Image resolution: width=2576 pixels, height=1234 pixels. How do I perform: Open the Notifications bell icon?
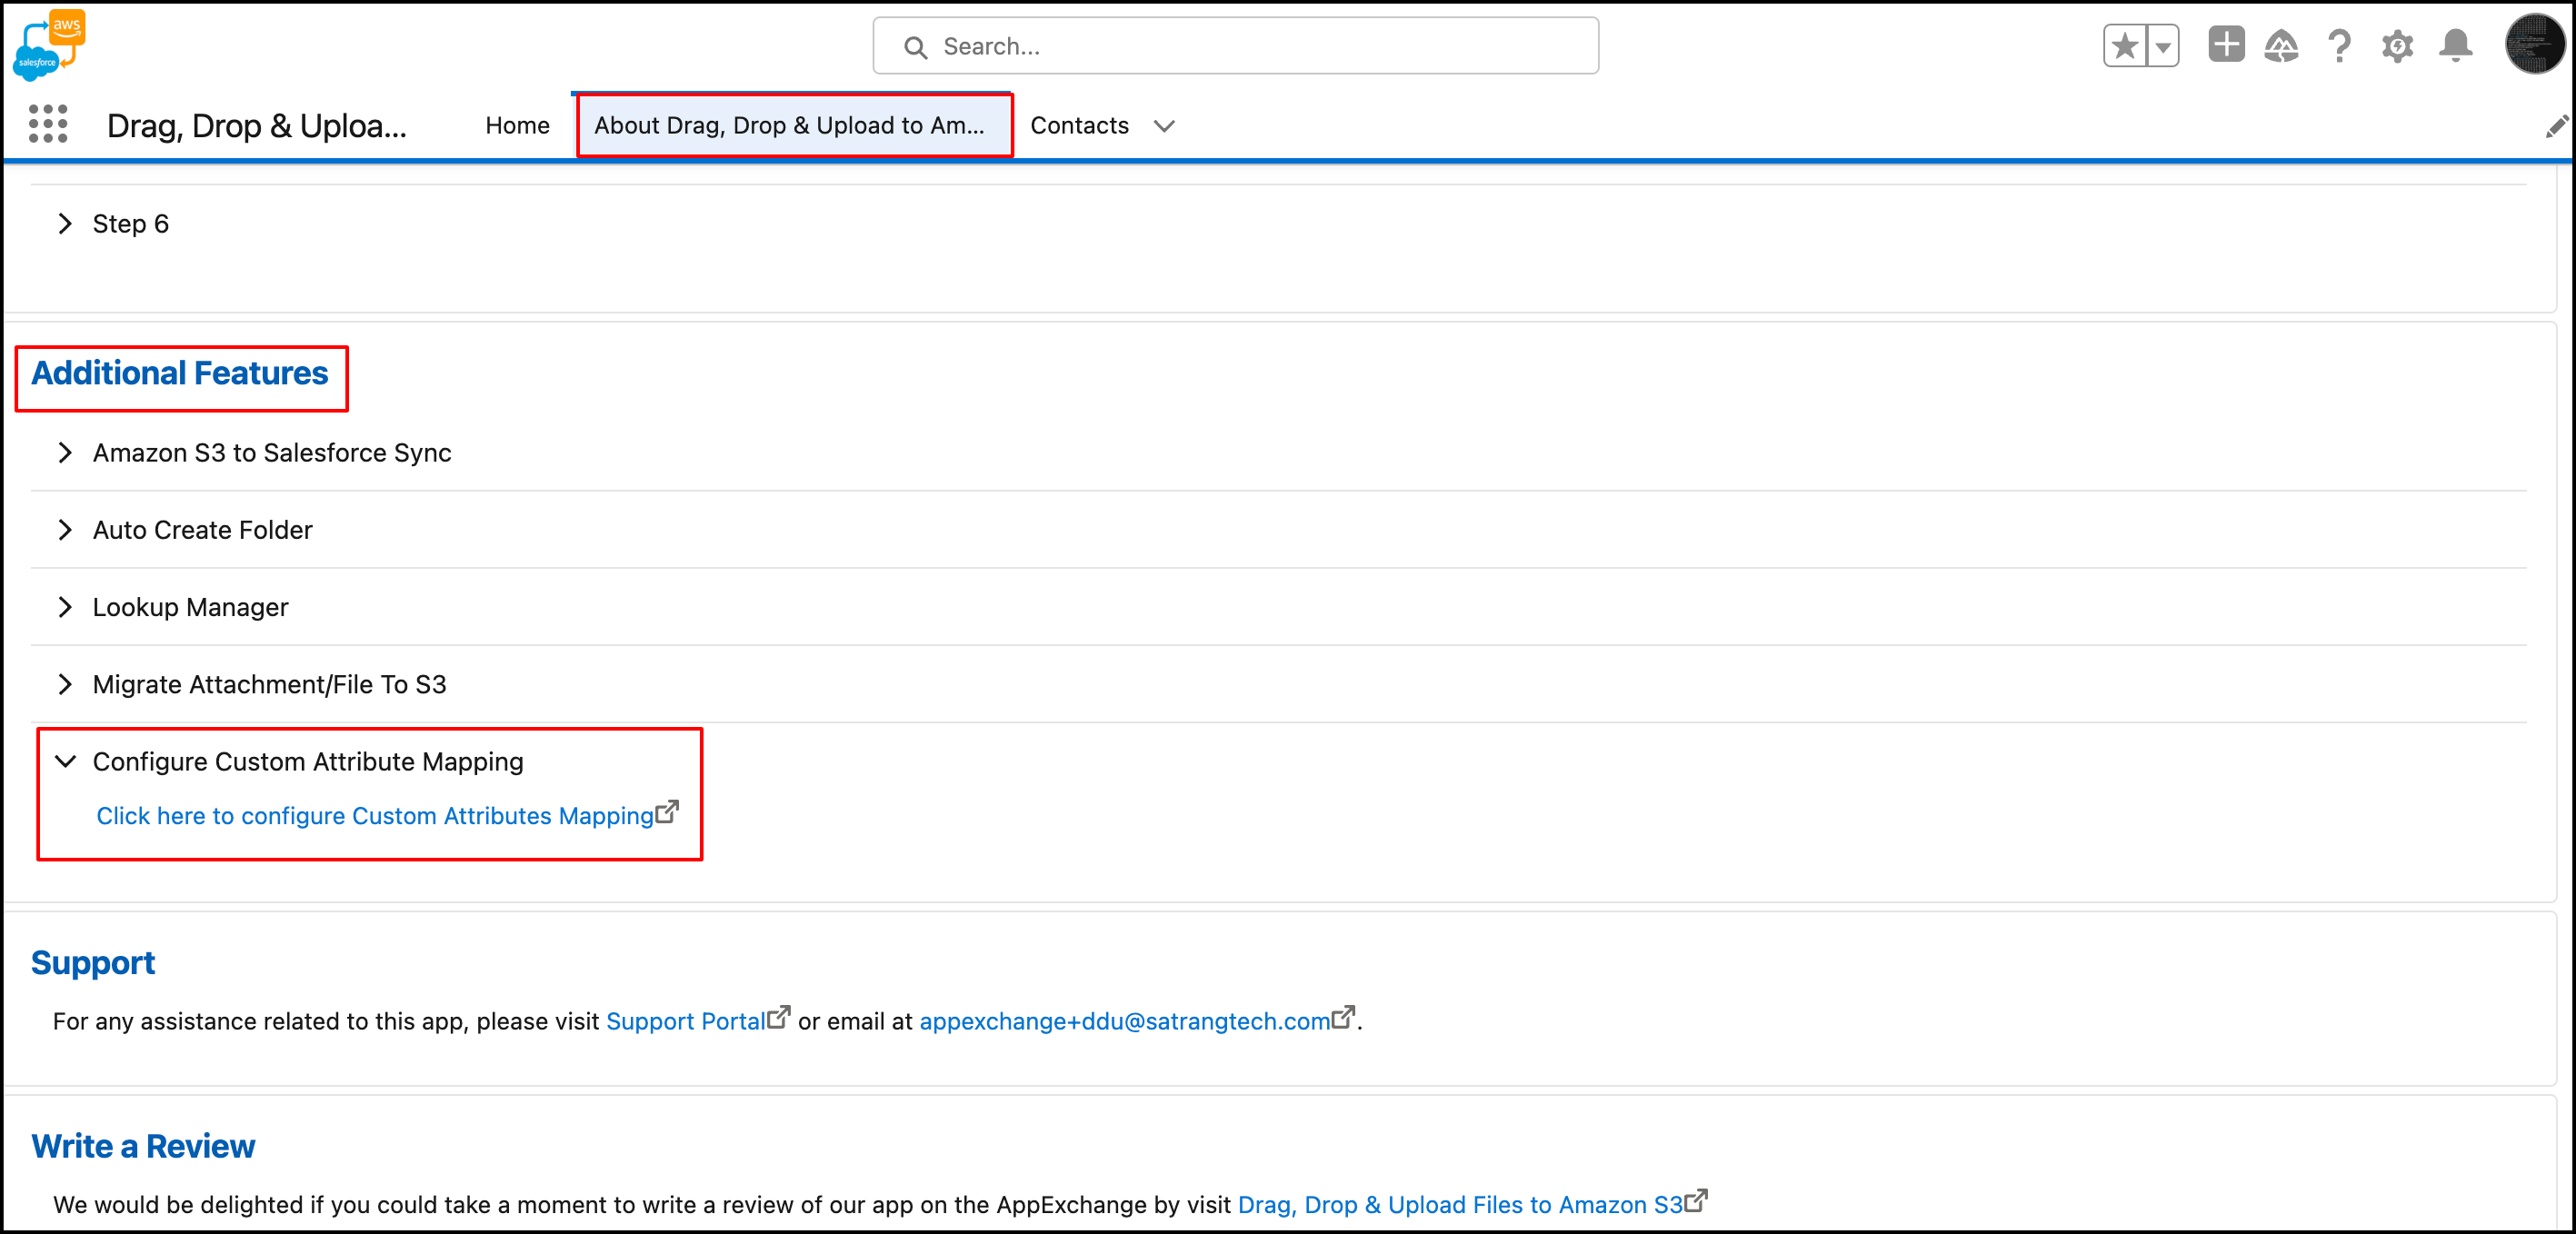(x=2456, y=46)
